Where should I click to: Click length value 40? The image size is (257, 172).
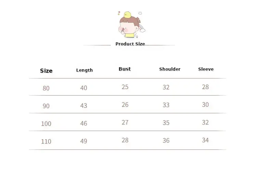pyautogui.click(x=84, y=88)
